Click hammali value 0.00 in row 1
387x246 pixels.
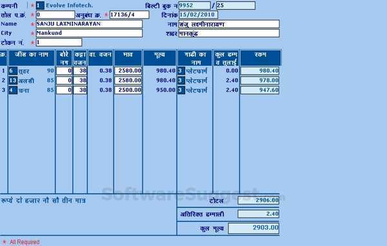232,71
